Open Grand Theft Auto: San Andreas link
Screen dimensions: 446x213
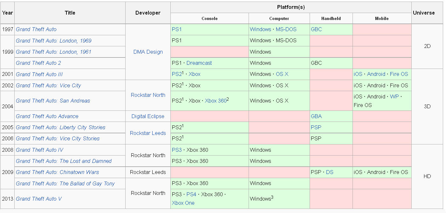coord(53,101)
